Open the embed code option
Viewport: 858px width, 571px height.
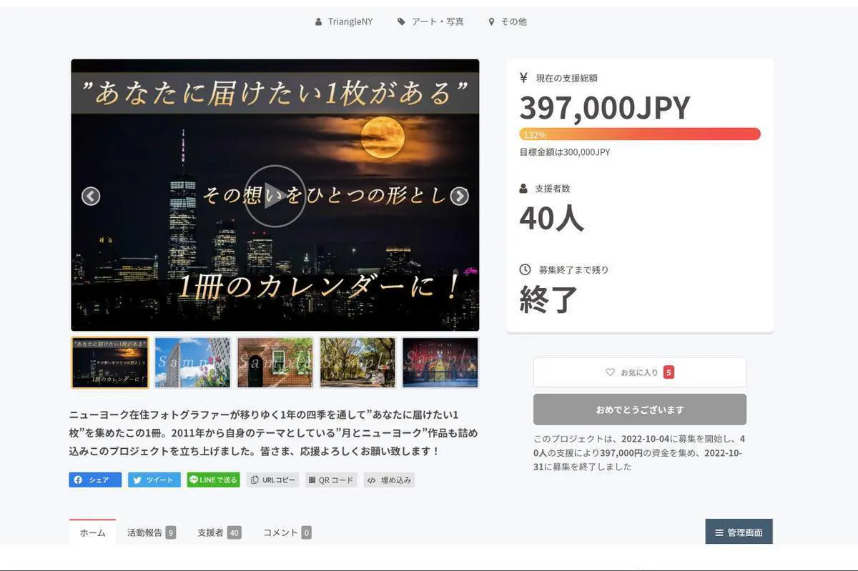(x=389, y=480)
